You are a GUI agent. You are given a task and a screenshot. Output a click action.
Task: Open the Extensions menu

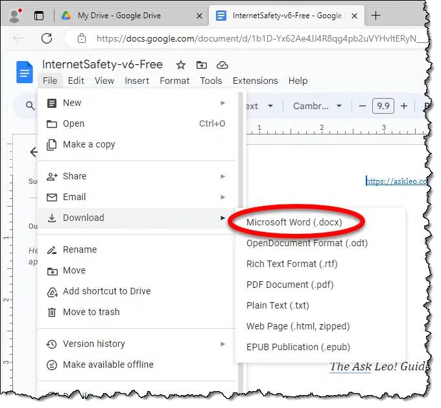coord(255,81)
